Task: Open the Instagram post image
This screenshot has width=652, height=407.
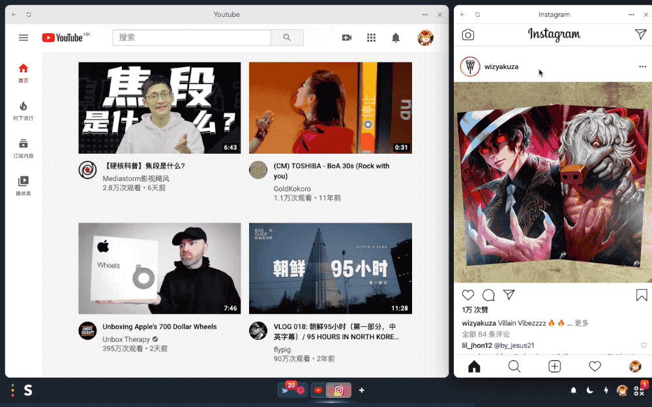Action: tap(553, 182)
